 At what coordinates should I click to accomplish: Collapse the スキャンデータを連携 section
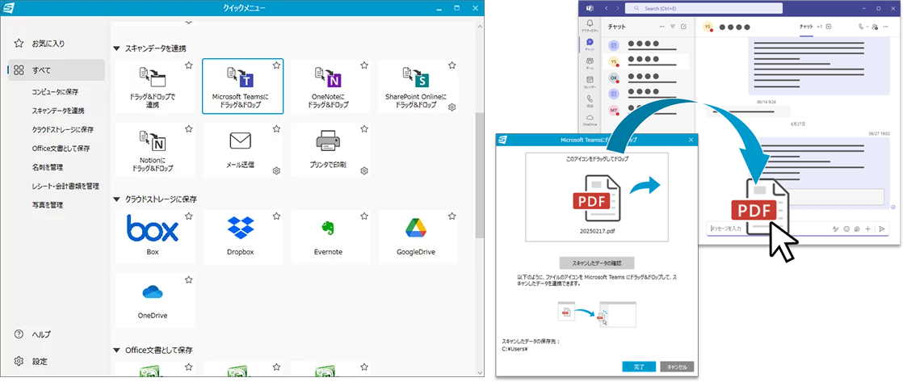117,48
